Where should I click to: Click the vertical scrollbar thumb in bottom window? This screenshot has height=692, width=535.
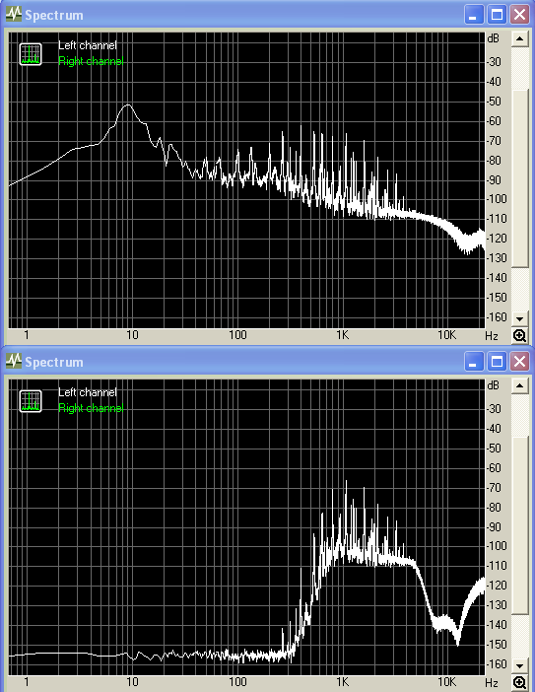click(x=519, y=525)
